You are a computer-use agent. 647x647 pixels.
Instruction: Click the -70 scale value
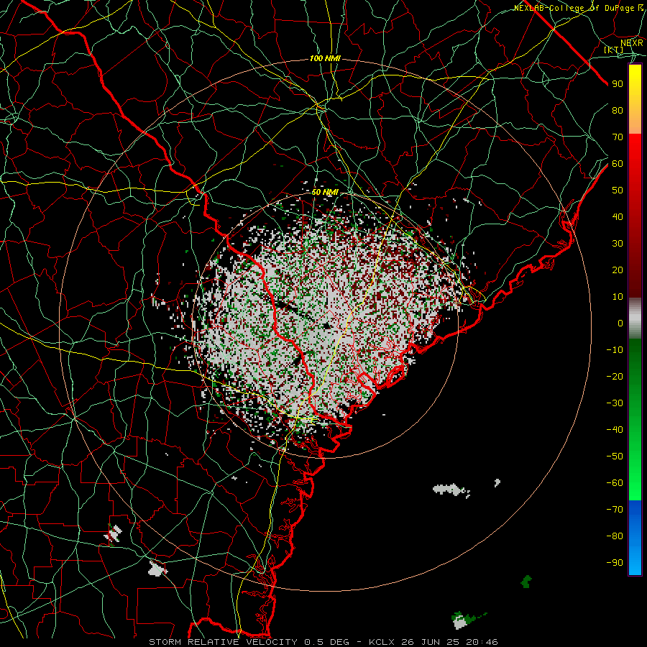click(x=615, y=509)
